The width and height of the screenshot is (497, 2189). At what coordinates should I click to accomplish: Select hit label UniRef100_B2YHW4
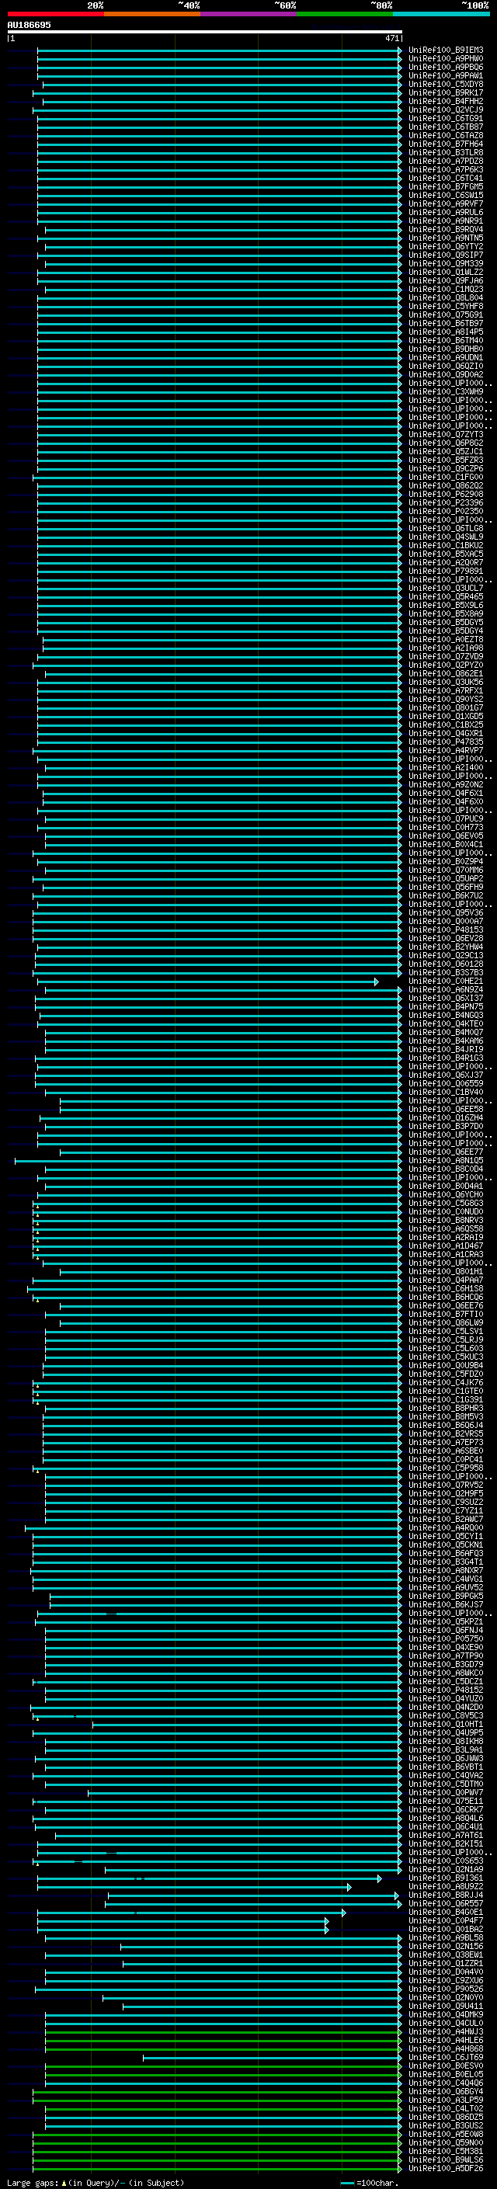pos(446,947)
